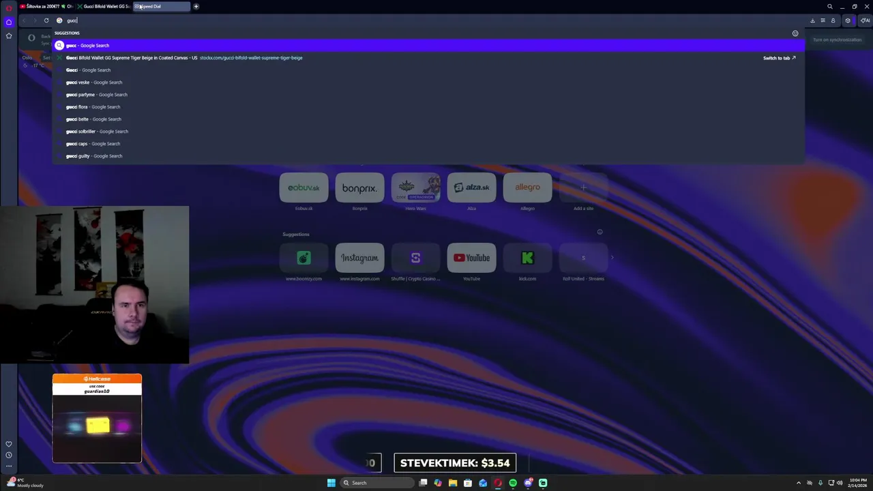Open the YouTube suggestion tile
The width and height of the screenshot is (873, 491).
[471, 258]
